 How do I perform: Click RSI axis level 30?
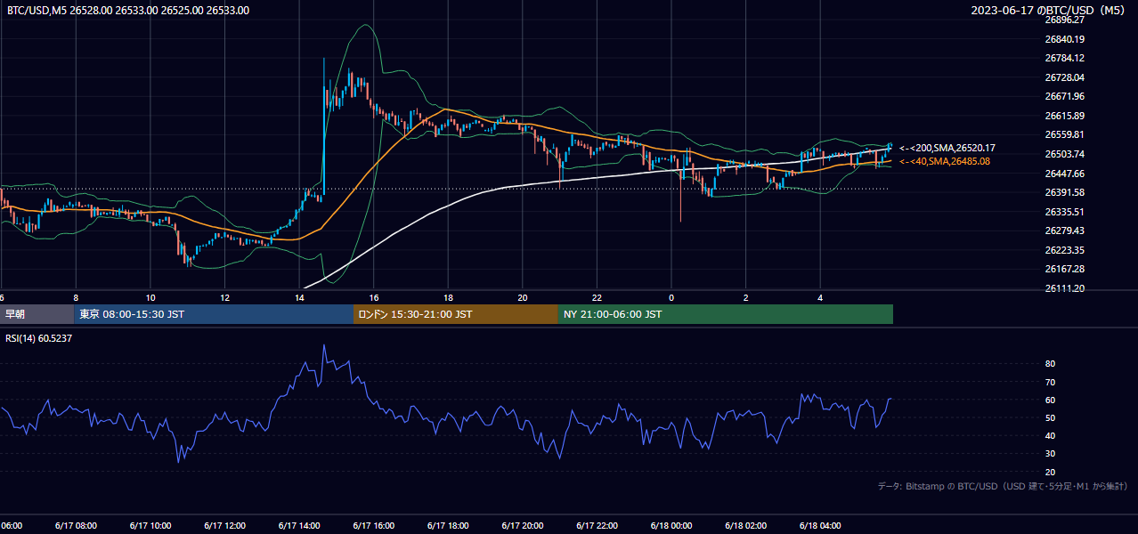point(1051,454)
